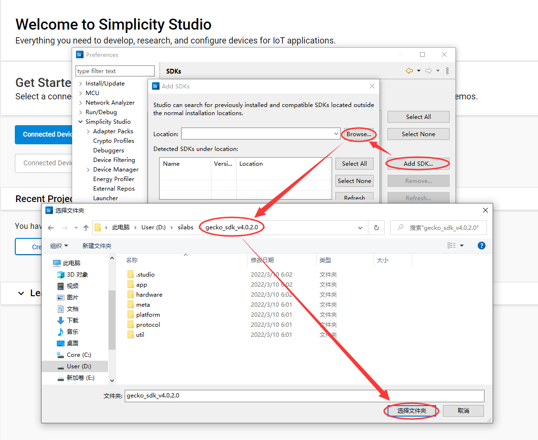Expand the Install/Update preferences node
This screenshot has height=440, width=538.
[81, 84]
